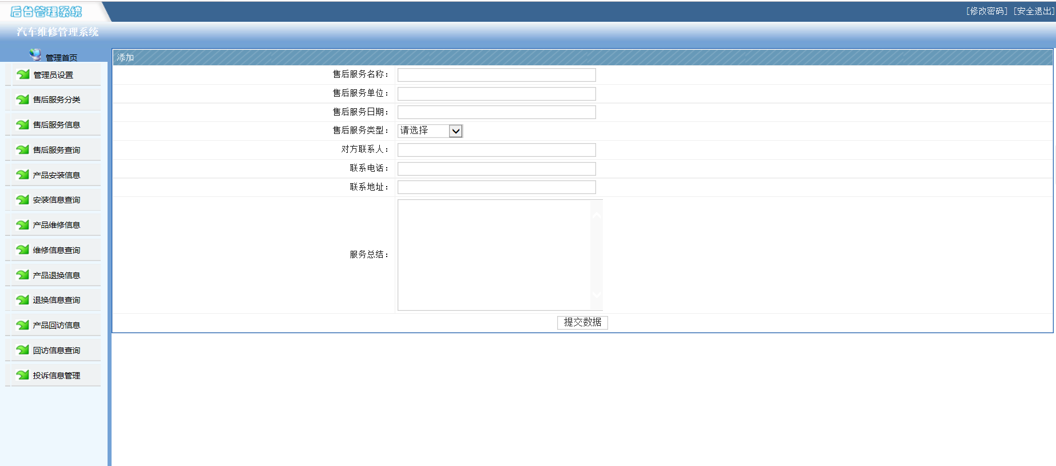Click the green arrow icon next to 产品退换信息

[x=23, y=275]
